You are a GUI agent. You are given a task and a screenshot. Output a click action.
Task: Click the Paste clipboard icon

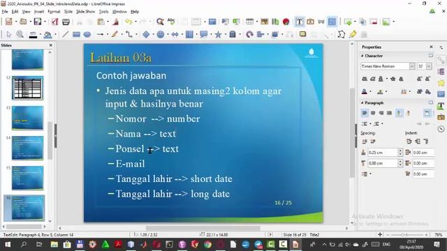[x=101, y=22]
